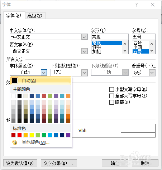
Task: Expand the 西文字体 dropdown
Action: tap(84, 51)
